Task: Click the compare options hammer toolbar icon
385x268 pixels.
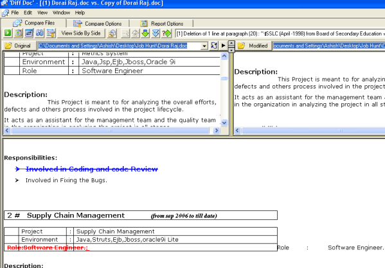Action: (51, 33)
